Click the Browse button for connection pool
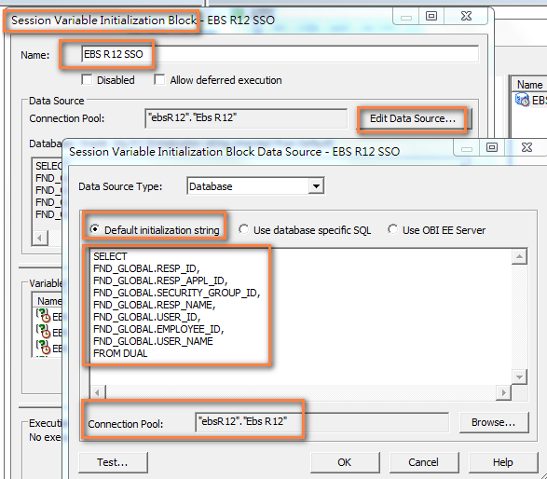Image resolution: width=547 pixels, height=479 pixels. 494,422
